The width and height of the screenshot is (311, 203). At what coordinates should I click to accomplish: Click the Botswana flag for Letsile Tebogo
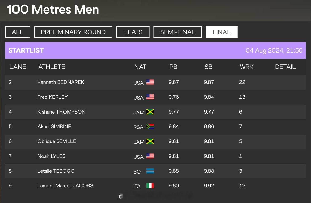pyautogui.click(x=150, y=171)
